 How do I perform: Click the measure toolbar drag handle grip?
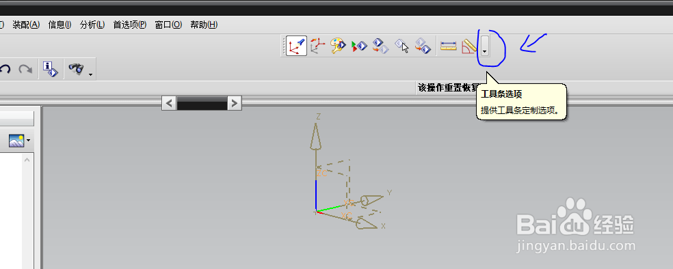(284, 46)
